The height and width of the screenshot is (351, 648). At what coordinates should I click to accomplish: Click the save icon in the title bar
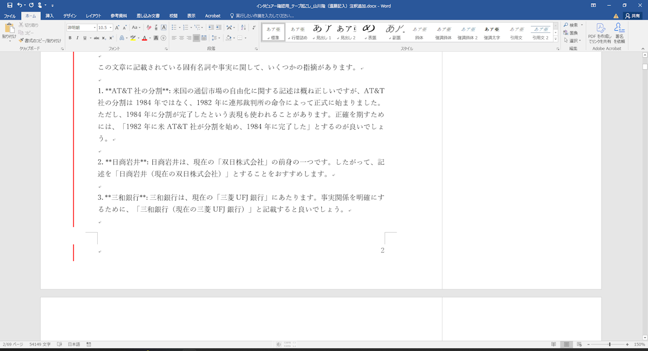point(9,5)
